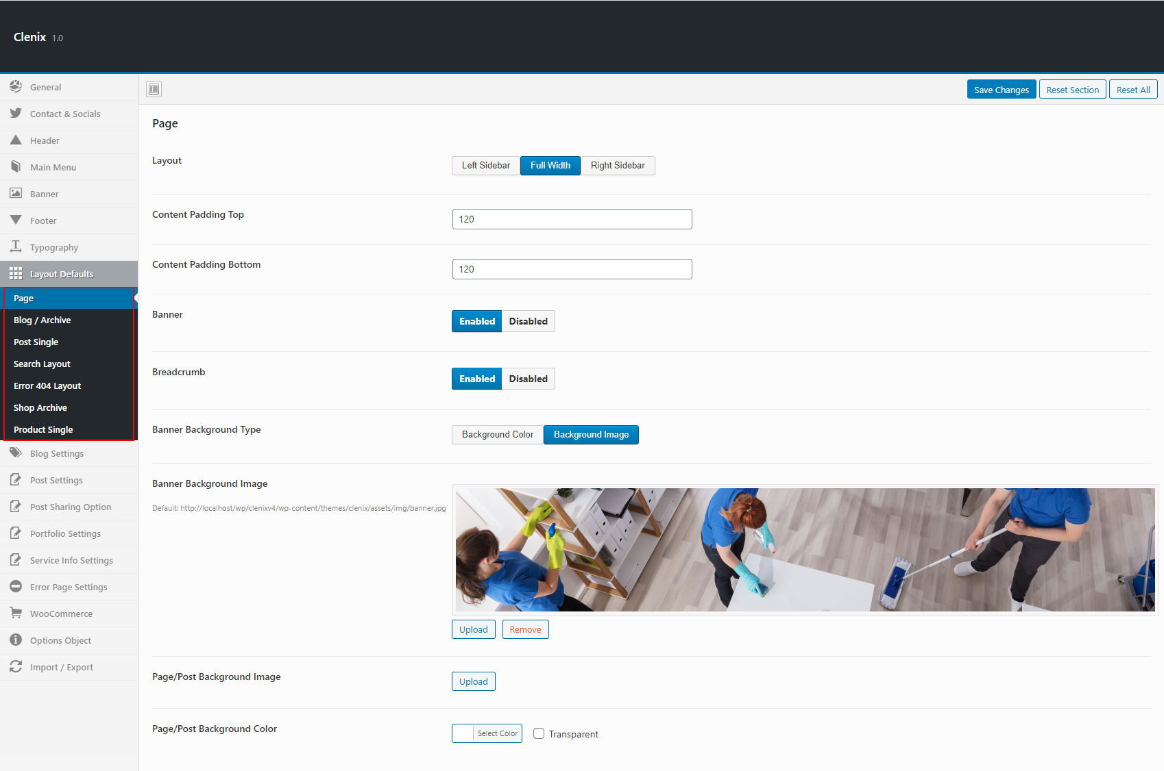Click Remove under the banner image
The image size is (1164, 771).
click(x=525, y=629)
